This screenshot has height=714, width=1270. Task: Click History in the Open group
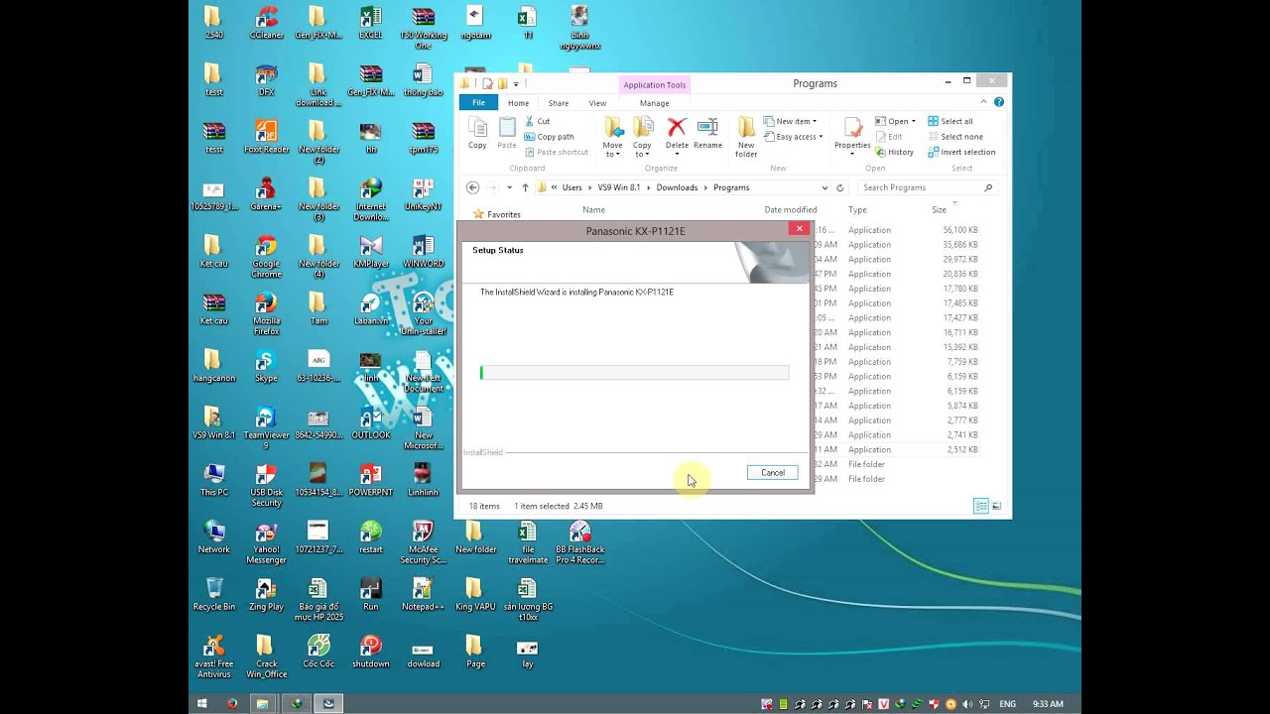[x=895, y=152]
